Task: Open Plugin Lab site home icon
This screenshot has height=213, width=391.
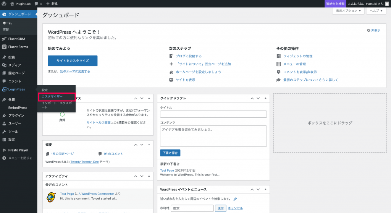Action: pyautogui.click(x=12, y=4)
